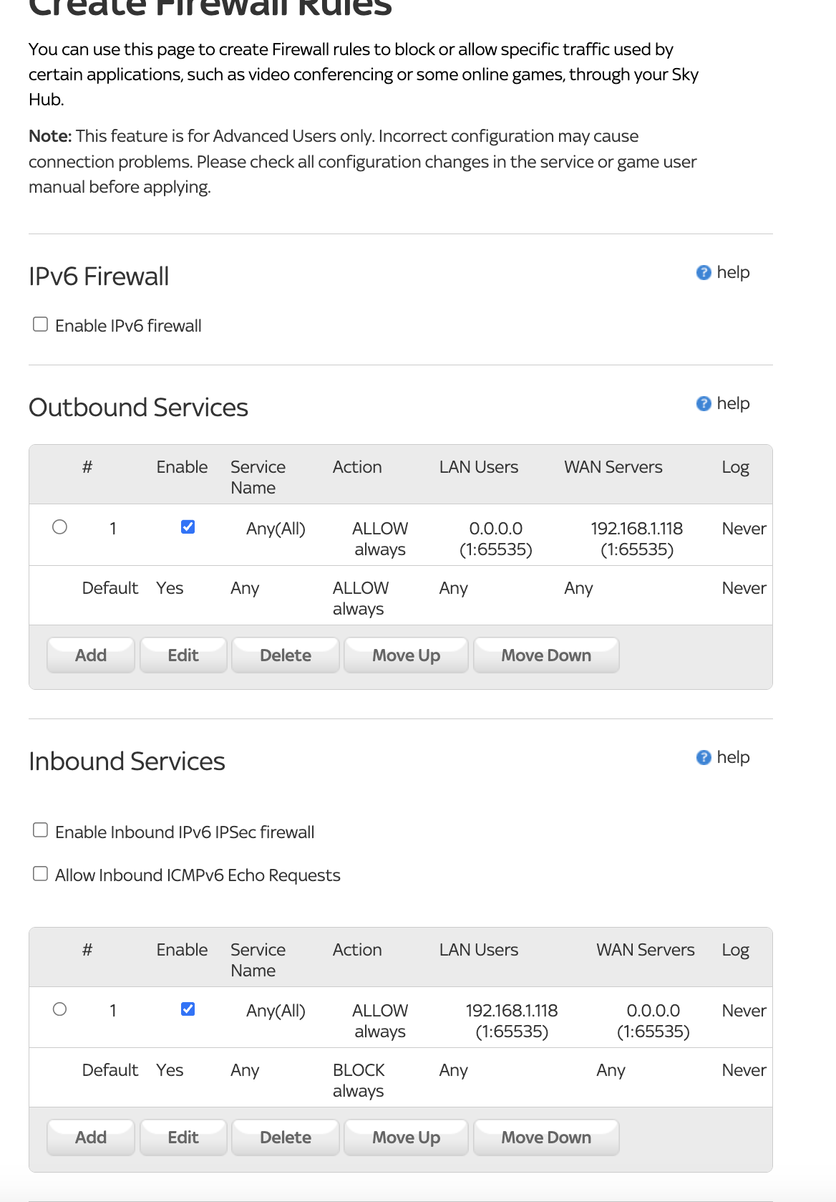This screenshot has height=1202, width=836.
Task: Allow Inbound ICMPv6 Echo Requests checkbox
Action: point(41,874)
